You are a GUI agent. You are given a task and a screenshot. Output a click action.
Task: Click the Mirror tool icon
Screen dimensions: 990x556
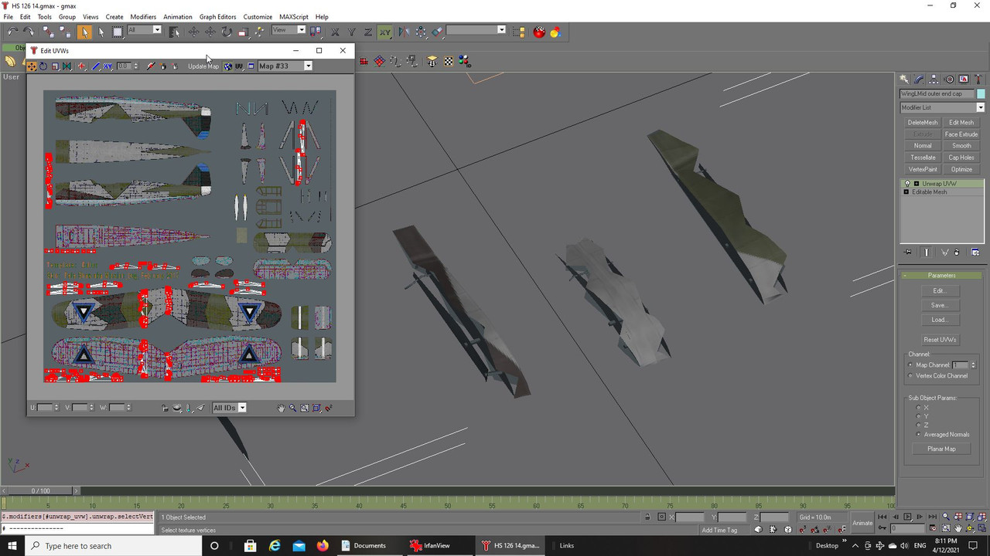[x=405, y=32]
